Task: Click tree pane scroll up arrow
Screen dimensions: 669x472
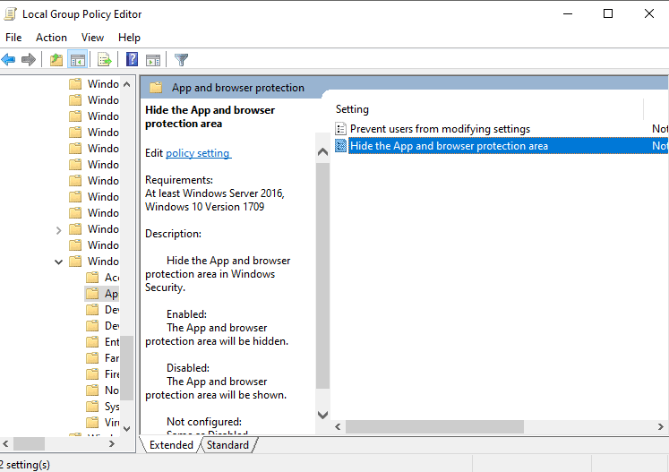Action: 126,84
